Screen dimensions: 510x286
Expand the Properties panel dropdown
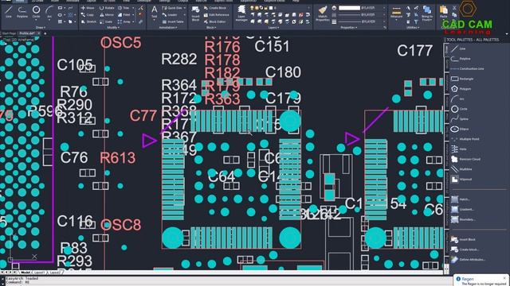(349, 28)
